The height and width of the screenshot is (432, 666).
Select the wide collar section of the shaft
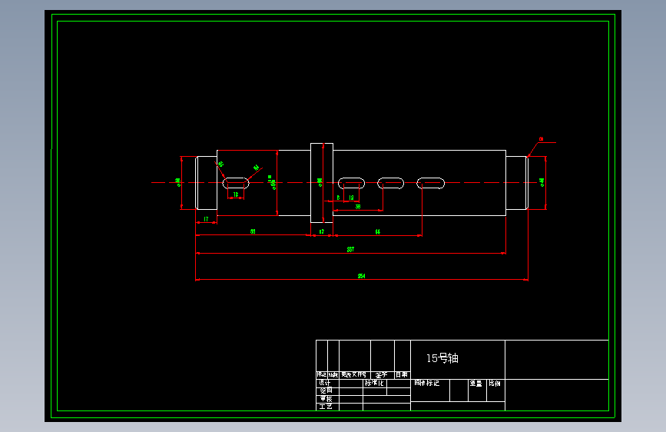tap(322, 183)
